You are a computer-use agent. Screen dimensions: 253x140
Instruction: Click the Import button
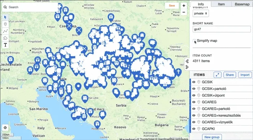tap(245, 75)
